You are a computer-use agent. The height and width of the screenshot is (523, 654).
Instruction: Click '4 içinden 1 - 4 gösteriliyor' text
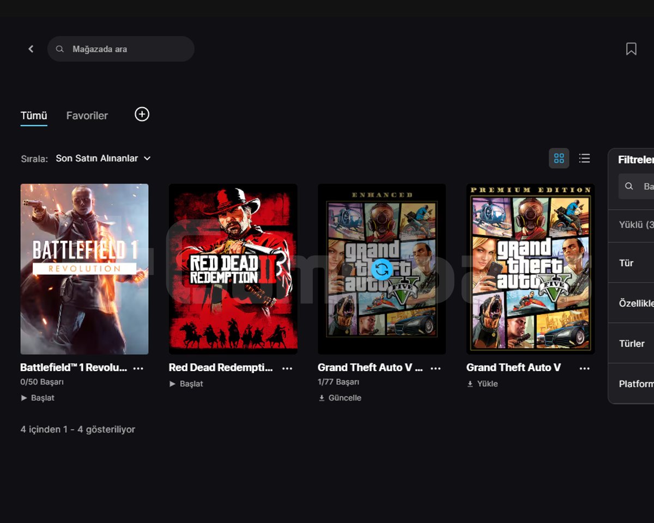click(78, 429)
